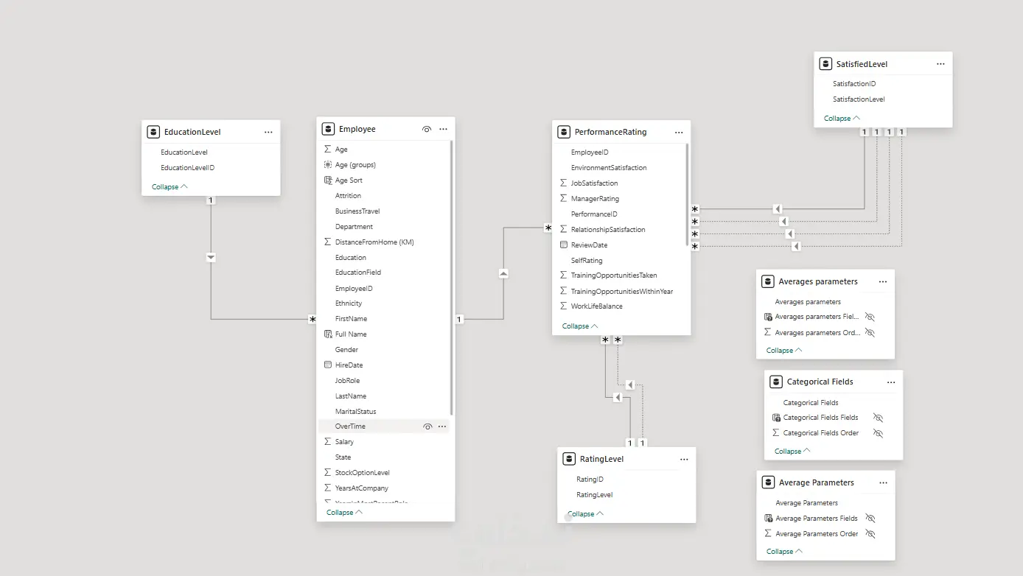Click the OverTime field more options ellipsis
Viewport: 1023px width, 576px height.
pos(442,426)
